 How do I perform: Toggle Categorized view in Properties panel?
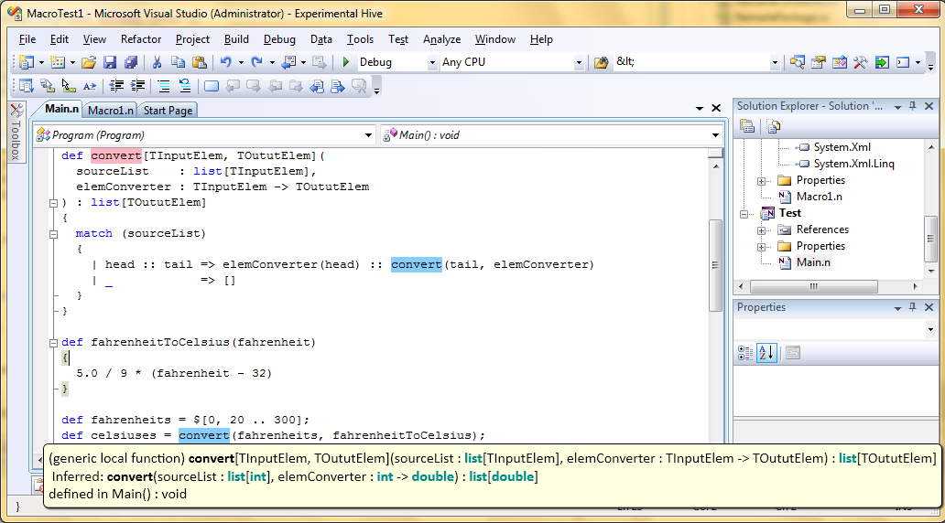(745, 353)
